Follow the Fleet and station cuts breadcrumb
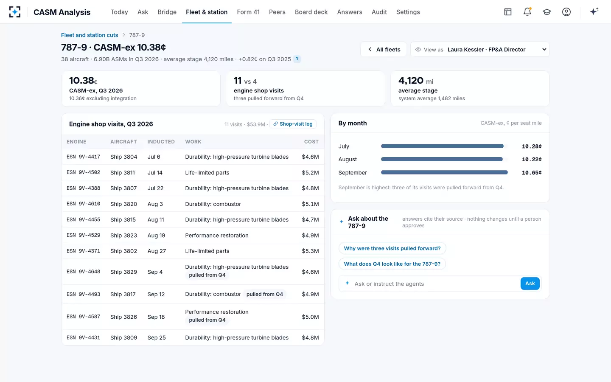Screen dimensions: 611x382 (x=90, y=35)
